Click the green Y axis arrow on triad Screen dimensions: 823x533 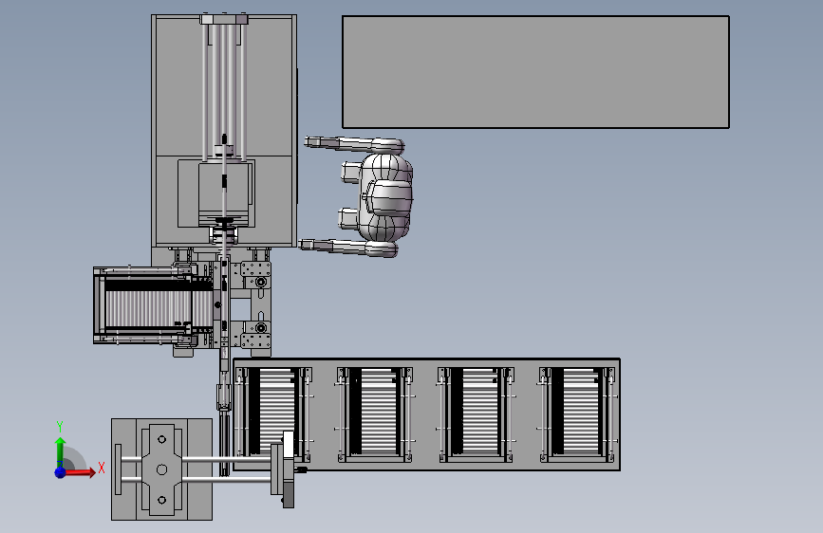tap(60, 452)
